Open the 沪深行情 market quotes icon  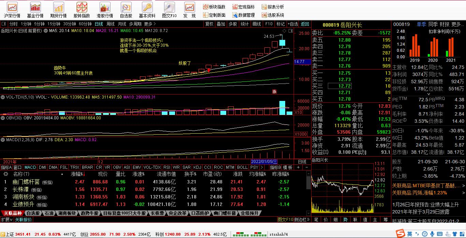pos(12,8)
